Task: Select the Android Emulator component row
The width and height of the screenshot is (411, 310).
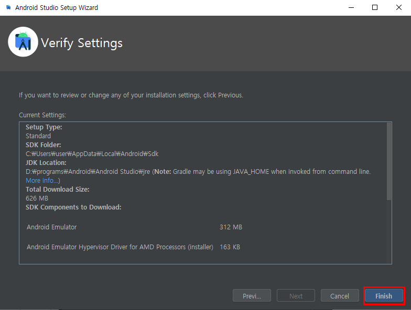Action: 134,227
